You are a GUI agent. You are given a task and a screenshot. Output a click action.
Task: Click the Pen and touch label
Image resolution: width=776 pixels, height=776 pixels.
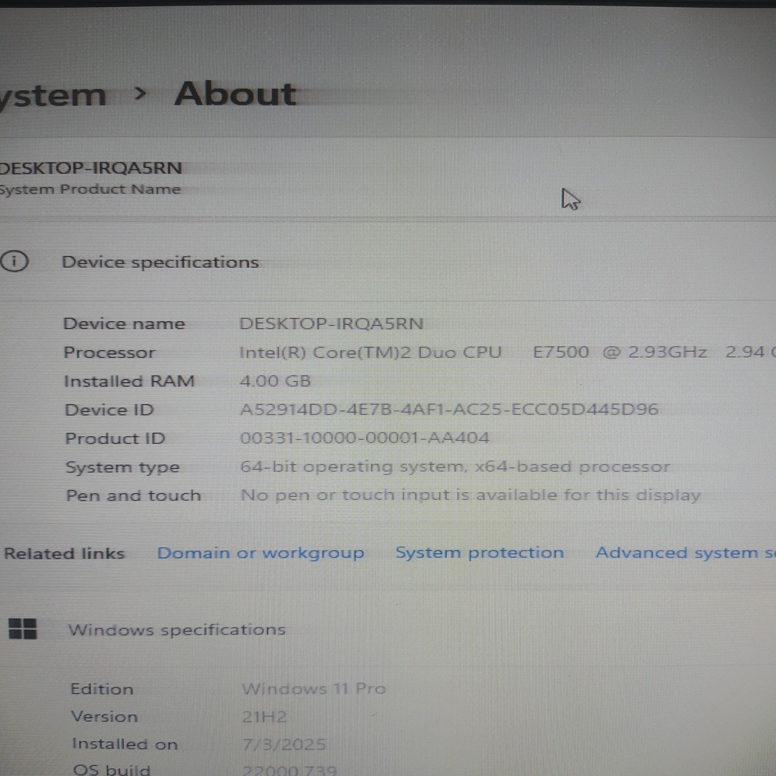(133, 496)
